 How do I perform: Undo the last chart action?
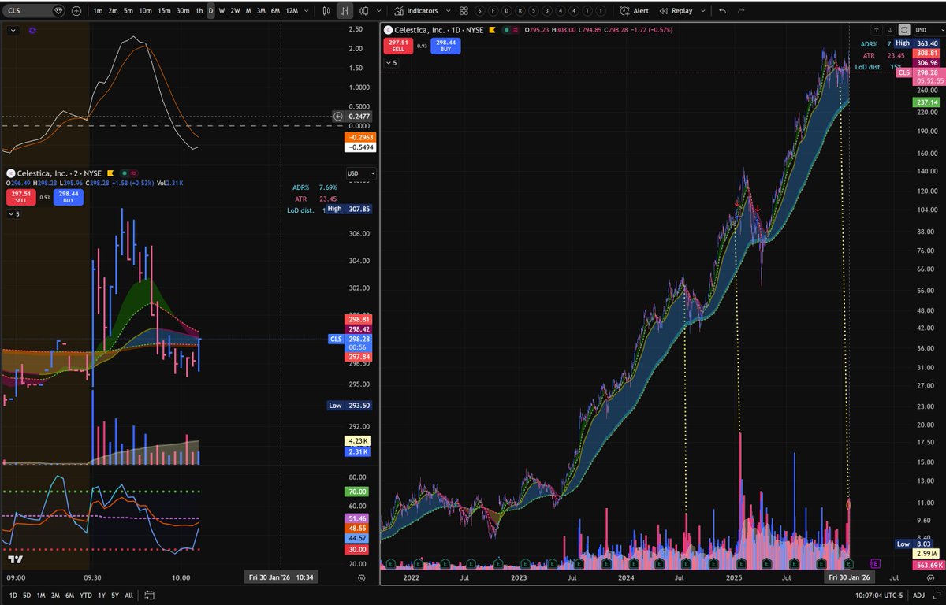click(723, 11)
